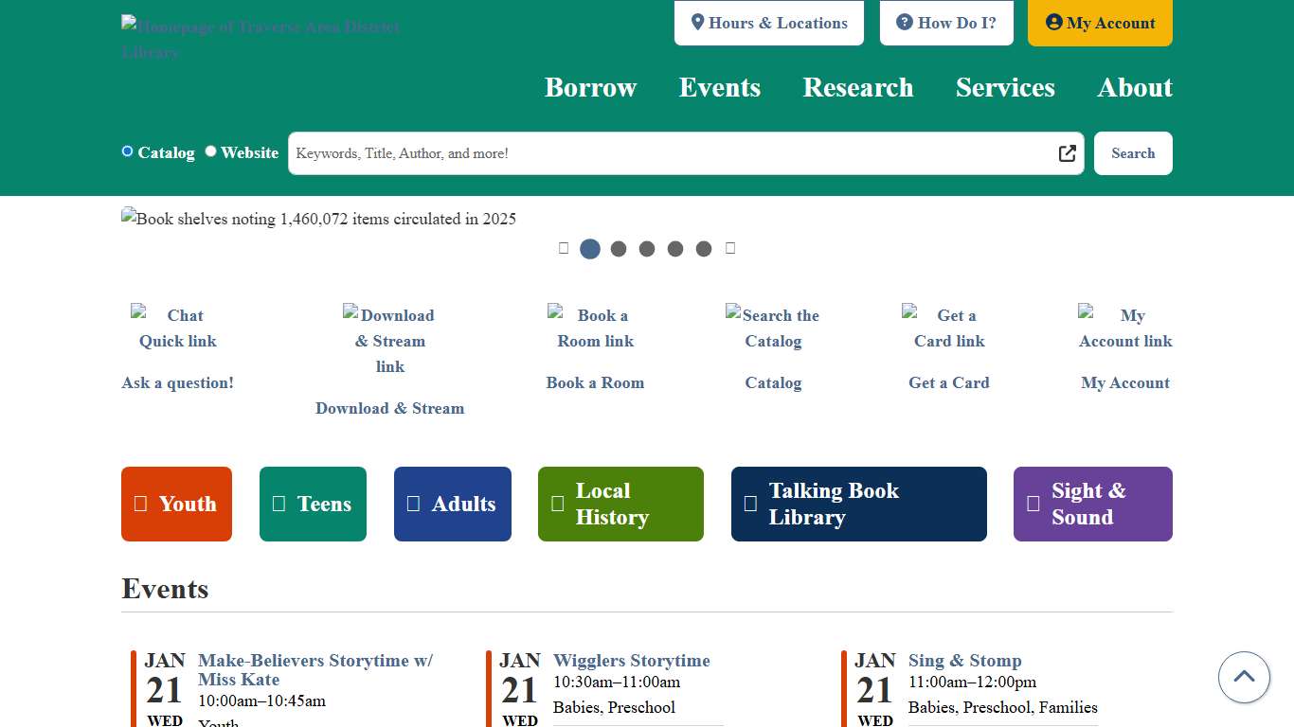Open the Events section from navigation
Viewport: 1294px width, 727px height.
coord(719,87)
